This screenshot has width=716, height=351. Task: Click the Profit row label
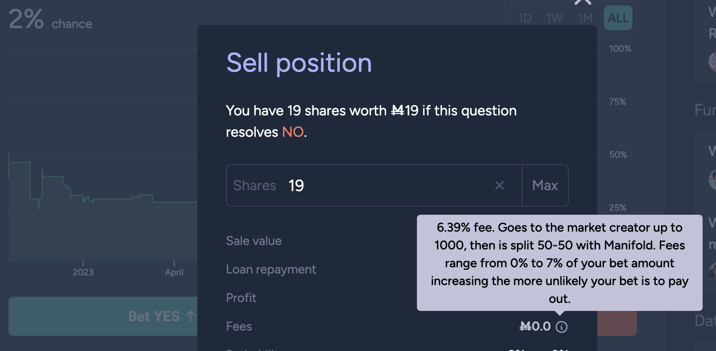coord(241,298)
